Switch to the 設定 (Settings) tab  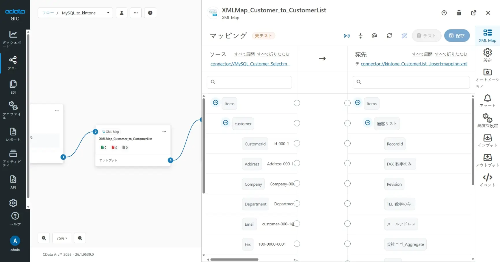pos(488,55)
